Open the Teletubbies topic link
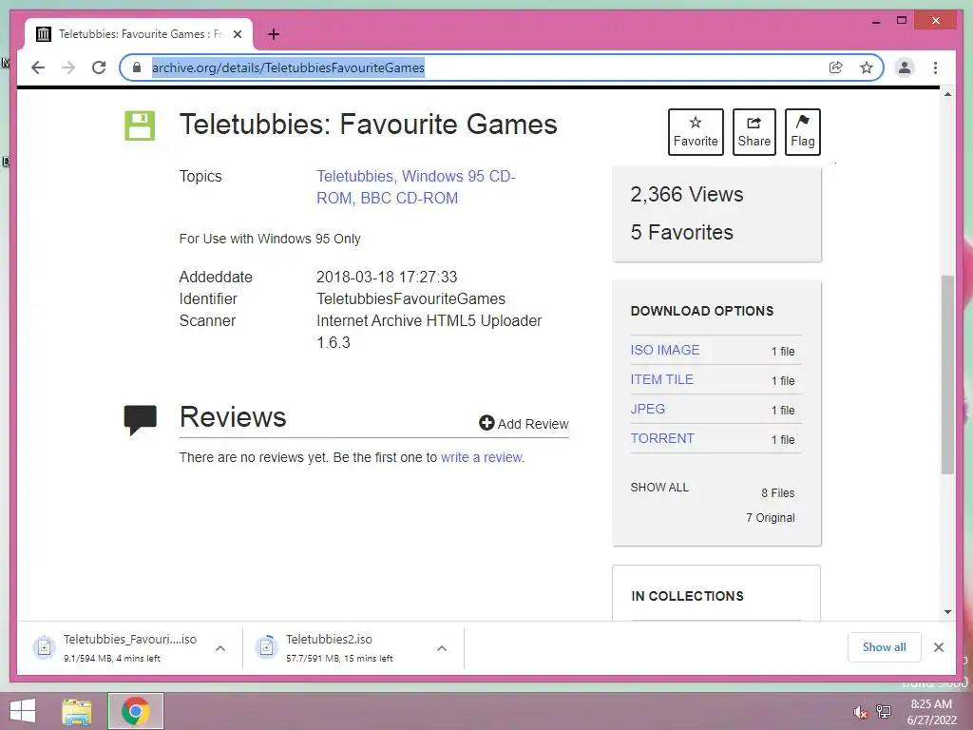The height and width of the screenshot is (730, 973). coord(354,176)
